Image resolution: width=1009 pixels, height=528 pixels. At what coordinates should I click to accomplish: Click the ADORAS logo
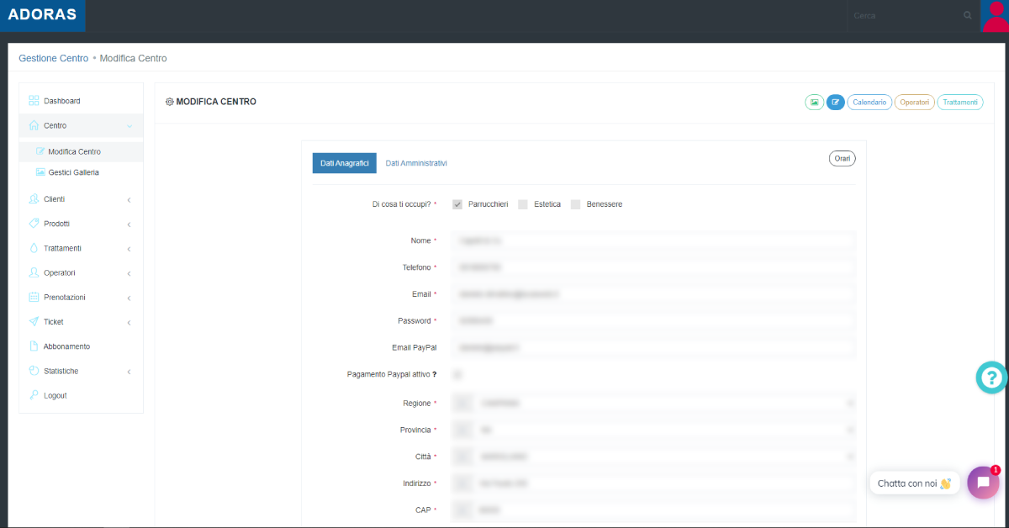(x=42, y=15)
